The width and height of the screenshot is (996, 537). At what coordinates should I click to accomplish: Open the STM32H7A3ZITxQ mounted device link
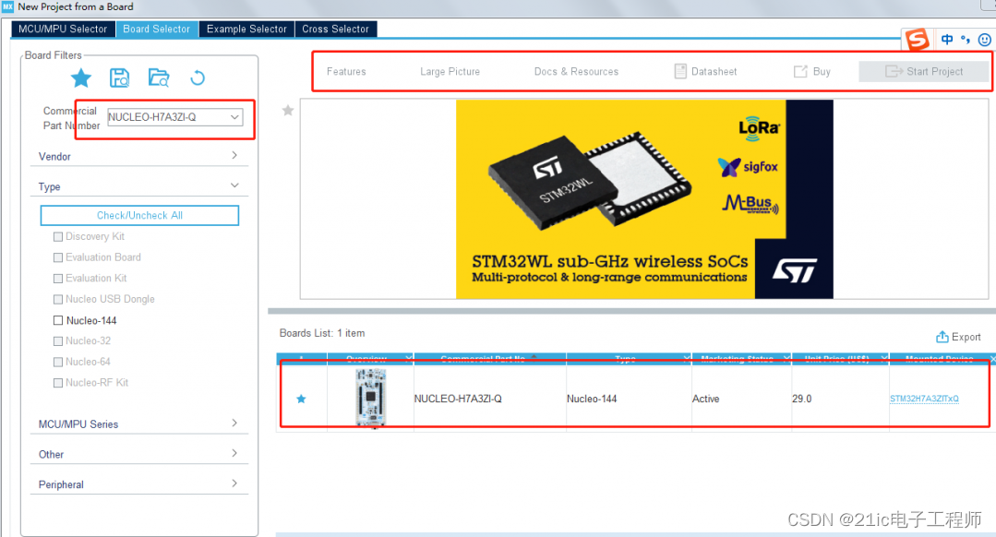pos(924,399)
